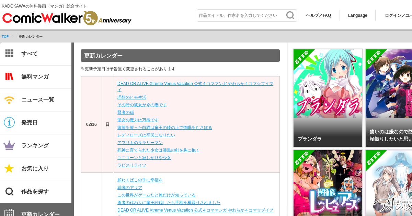Open 理想のヒモ生活 link
Image resolution: width=412 pixels, height=216 pixels.
132,97
